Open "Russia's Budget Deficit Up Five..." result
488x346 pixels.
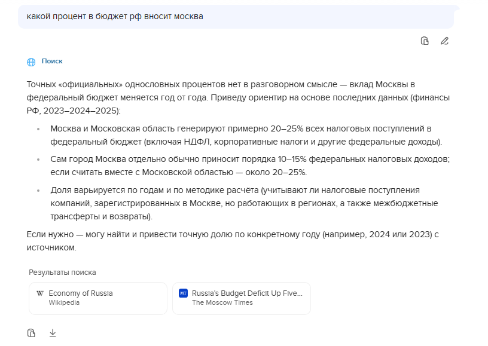tap(242, 298)
